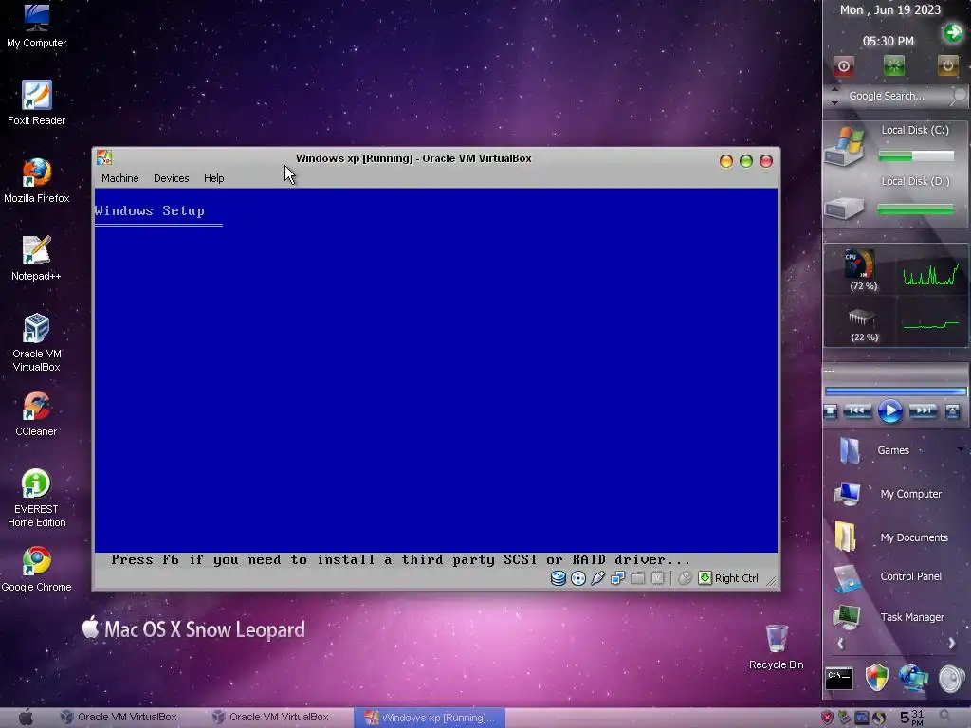
Task: Open My Computer desktop icon
Action: (x=37, y=26)
